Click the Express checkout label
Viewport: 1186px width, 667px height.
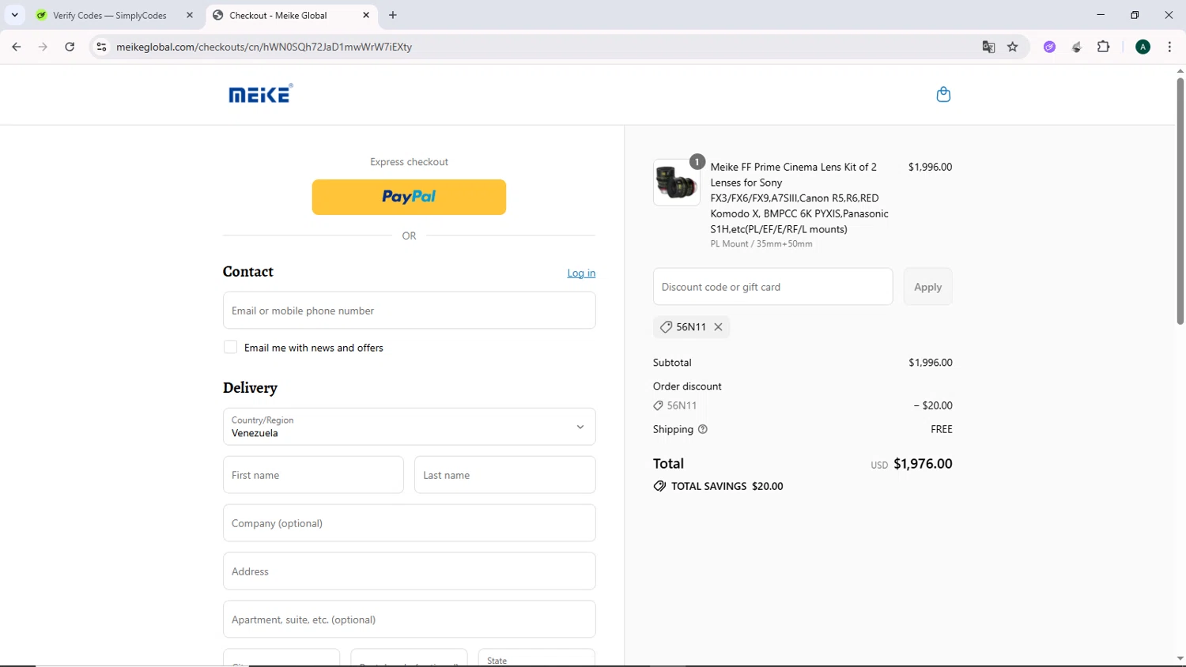click(409, 162)
